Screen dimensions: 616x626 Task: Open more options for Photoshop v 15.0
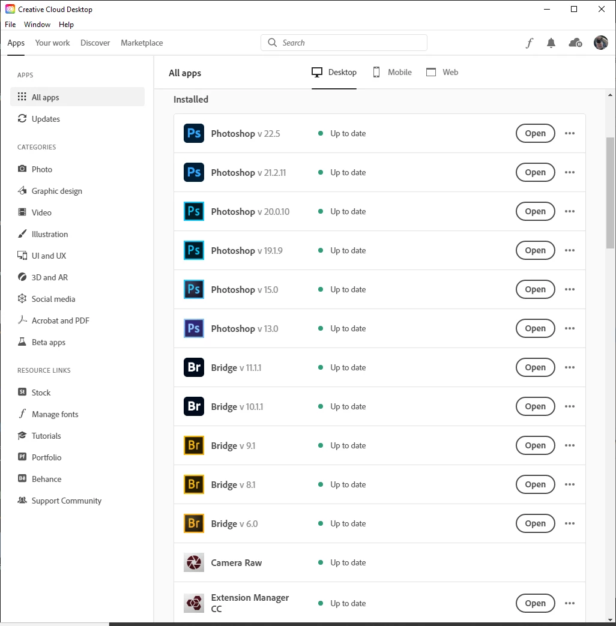coord(570,289)
